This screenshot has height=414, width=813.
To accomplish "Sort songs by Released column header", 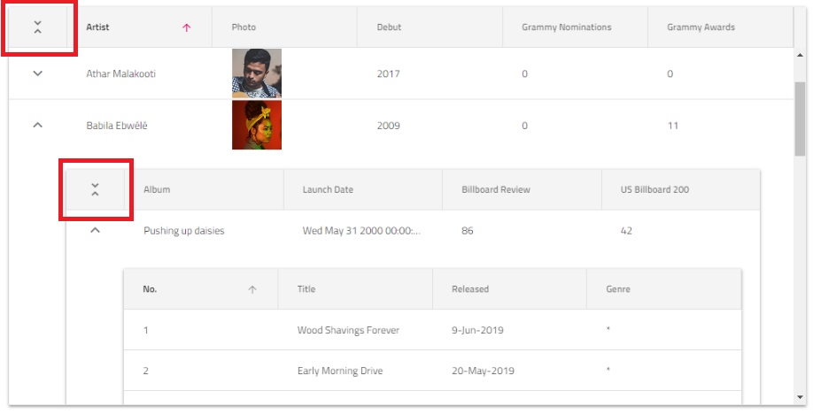I will coord(470,289).
